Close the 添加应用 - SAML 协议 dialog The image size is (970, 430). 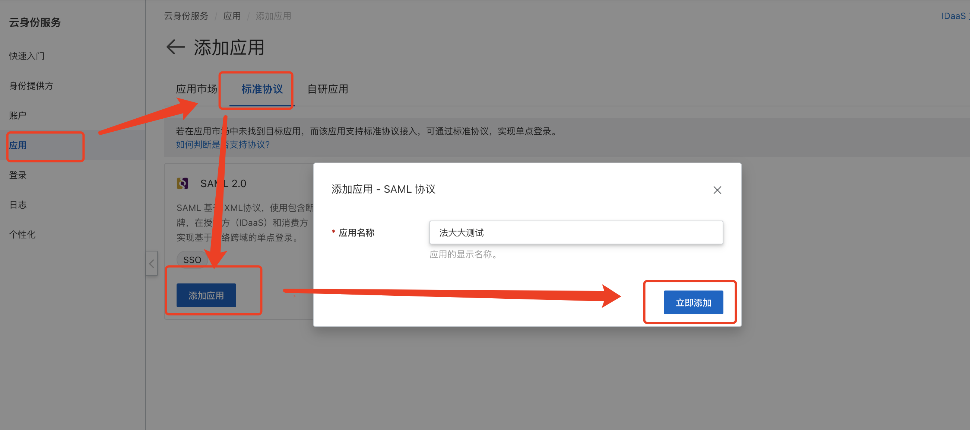(717, 190)
